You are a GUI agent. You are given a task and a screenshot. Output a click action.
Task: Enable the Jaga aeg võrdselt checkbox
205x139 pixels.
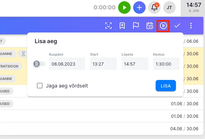40,86
